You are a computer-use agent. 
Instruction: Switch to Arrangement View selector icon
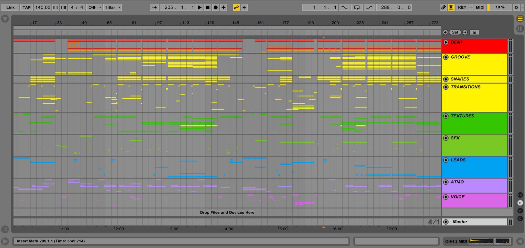(520, 19)
